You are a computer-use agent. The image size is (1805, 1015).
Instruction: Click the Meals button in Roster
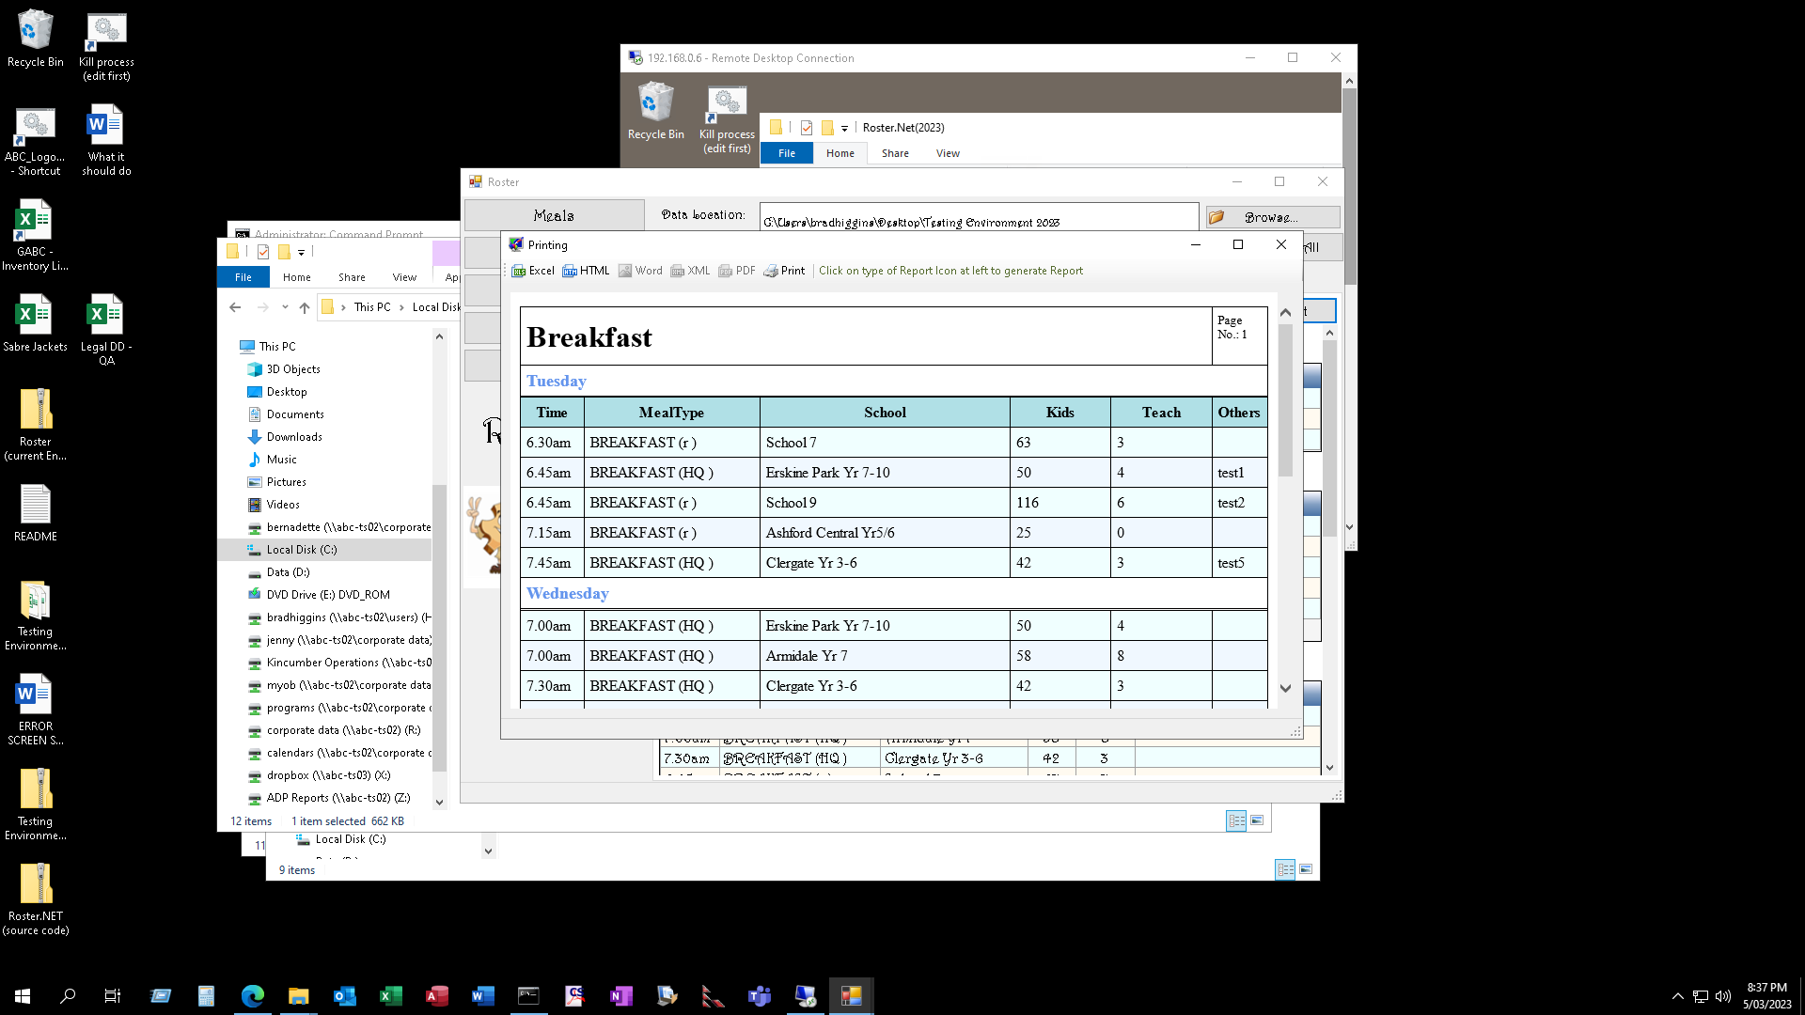click(x=554, y=215)
